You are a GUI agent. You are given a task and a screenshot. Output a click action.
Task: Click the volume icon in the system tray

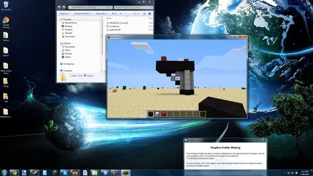coord(292,173)
